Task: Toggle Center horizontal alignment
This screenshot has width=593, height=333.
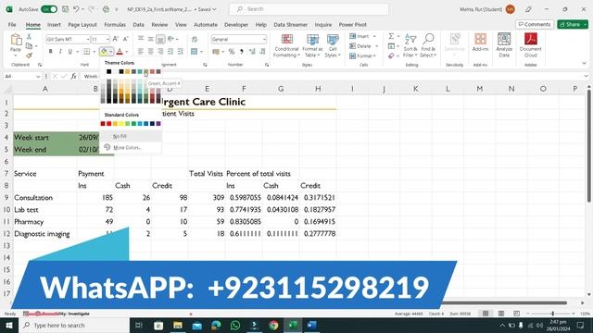Action: coord(150,52)
